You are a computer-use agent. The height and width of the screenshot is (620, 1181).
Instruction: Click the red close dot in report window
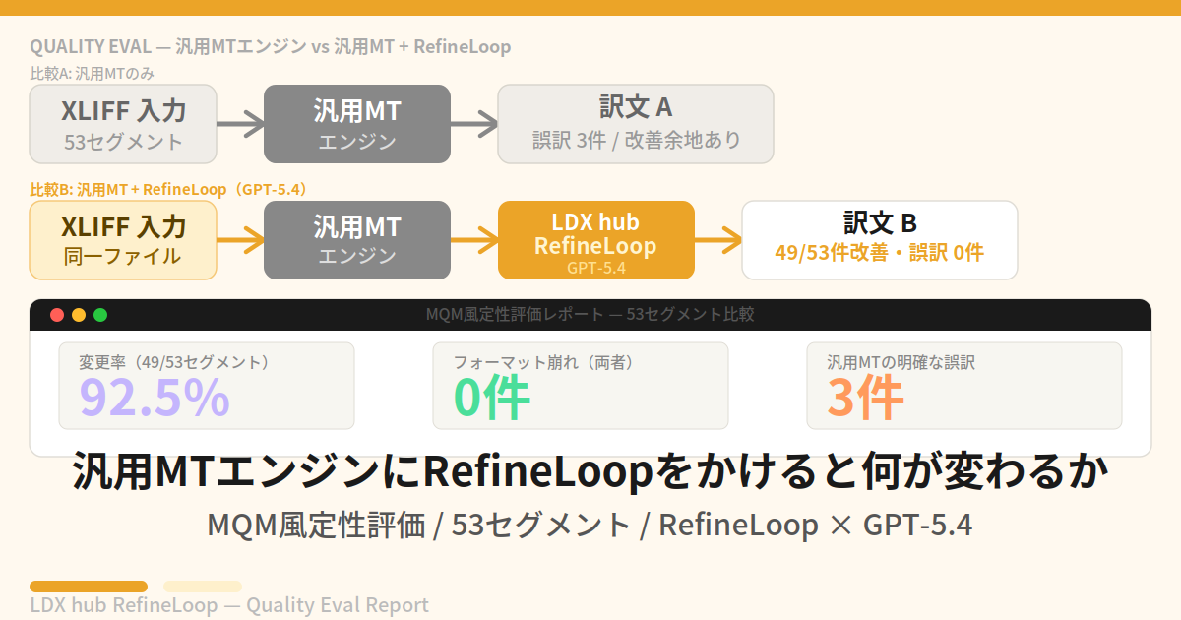coord(57,315)
